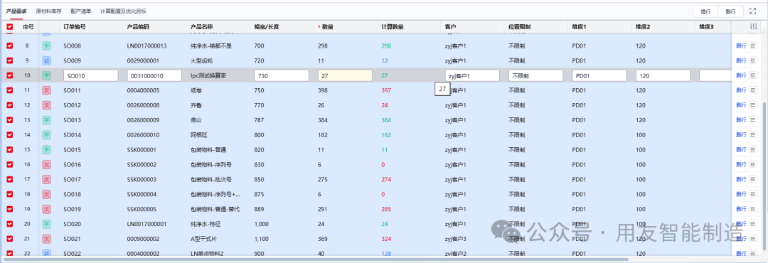Uncheck the checkbox for row SO010
The width and height of the screenshot is (768, 263).
(x=10, y=75)
